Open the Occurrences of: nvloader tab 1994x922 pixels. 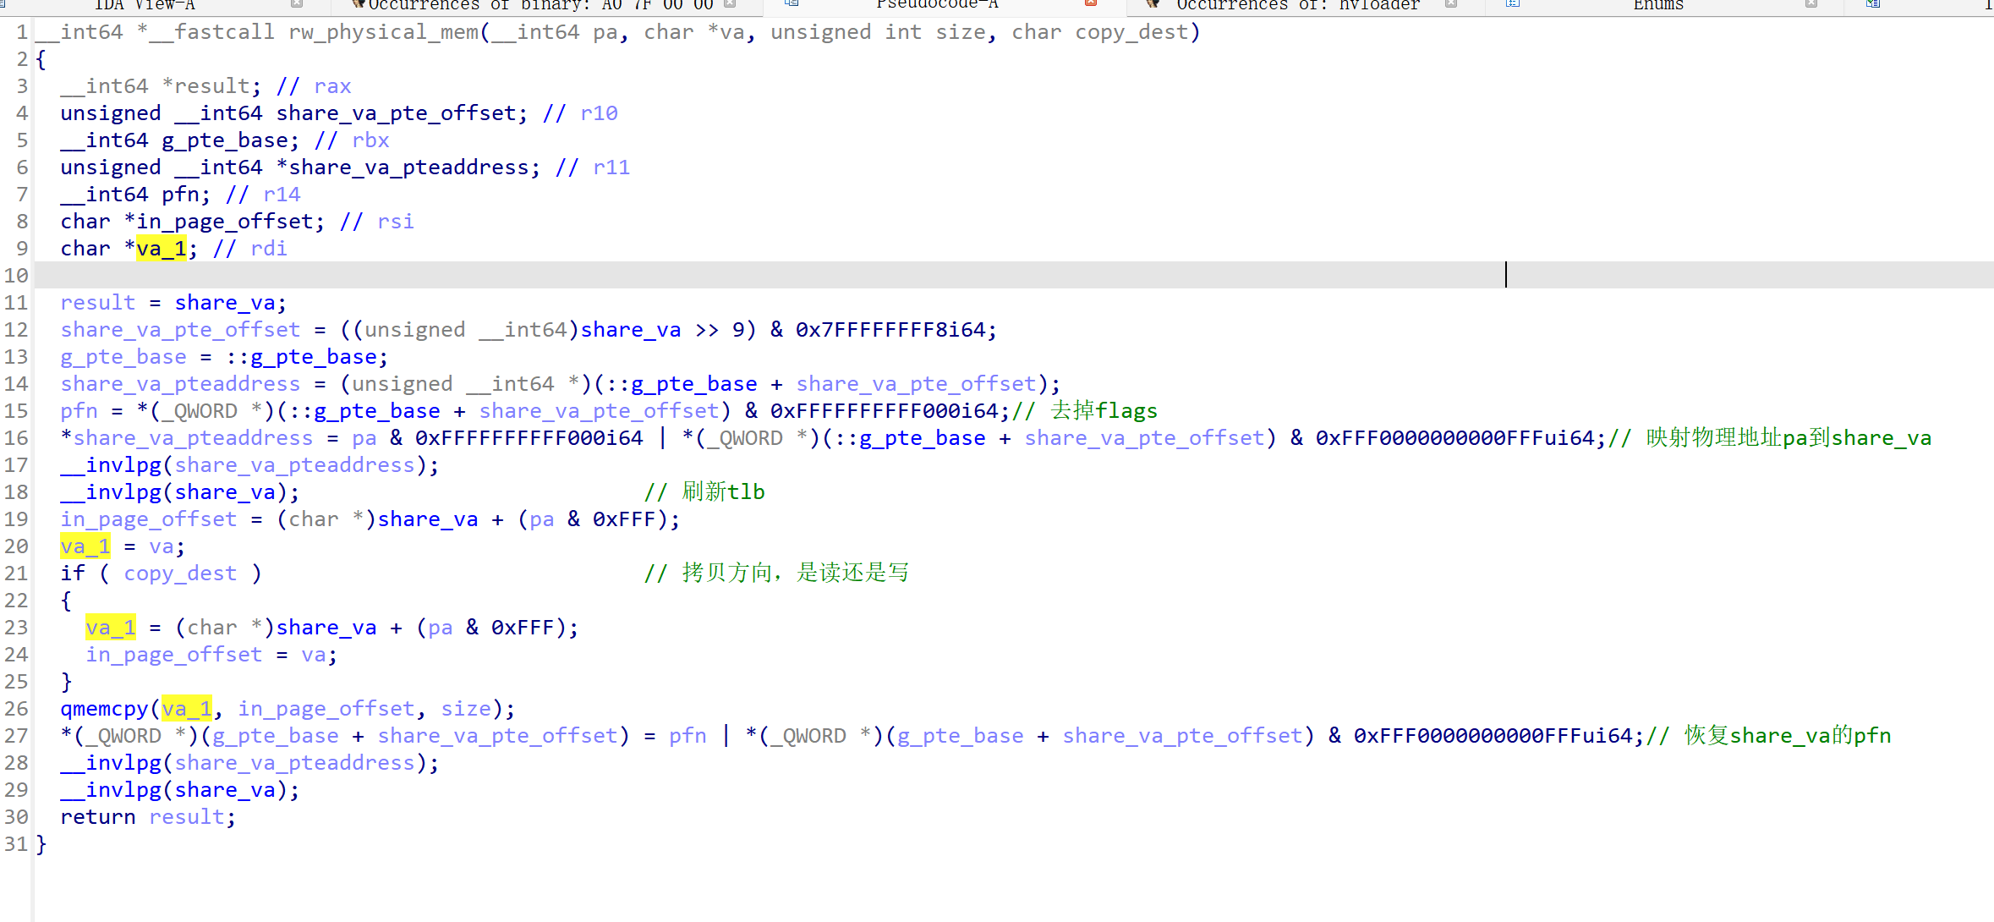click(1298, 5)
